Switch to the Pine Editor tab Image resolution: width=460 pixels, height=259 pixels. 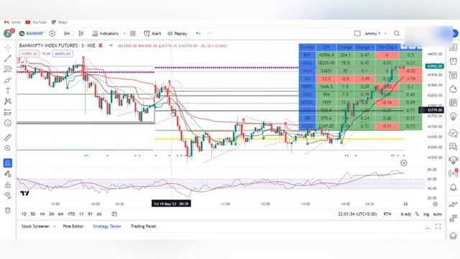click(73, 227)
